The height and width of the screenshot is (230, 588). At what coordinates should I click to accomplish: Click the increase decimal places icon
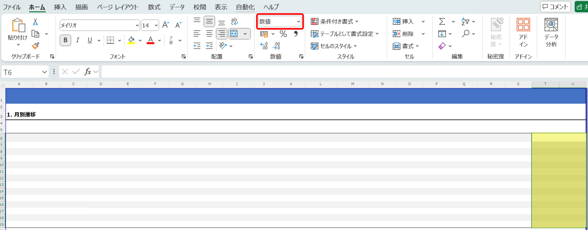pyautogui.click(x=264, y=46)
